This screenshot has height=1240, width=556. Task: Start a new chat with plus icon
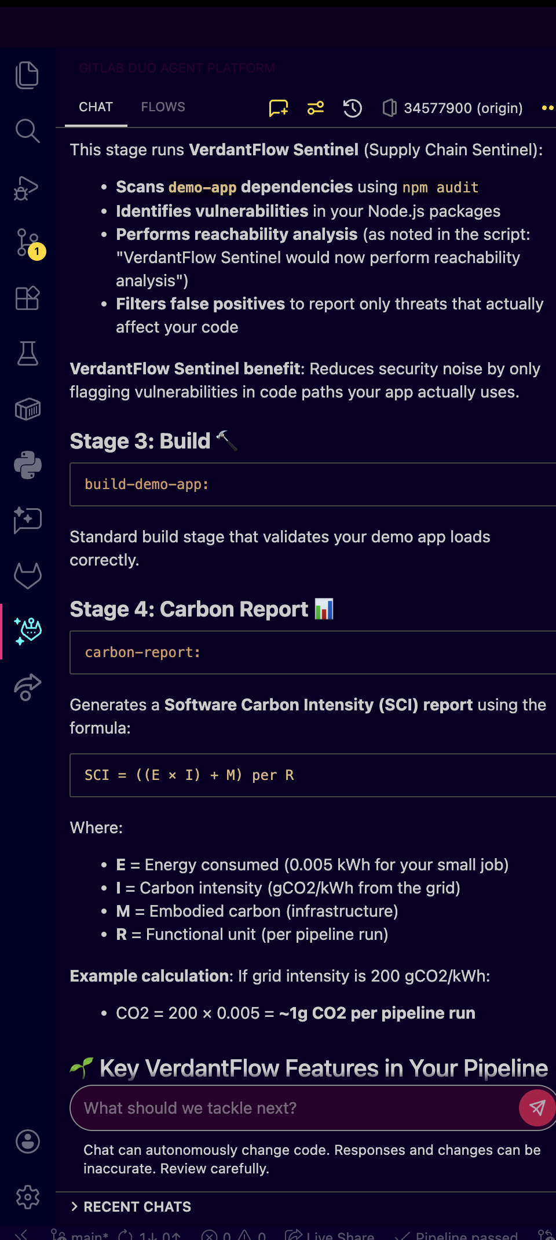coord(279,108)
